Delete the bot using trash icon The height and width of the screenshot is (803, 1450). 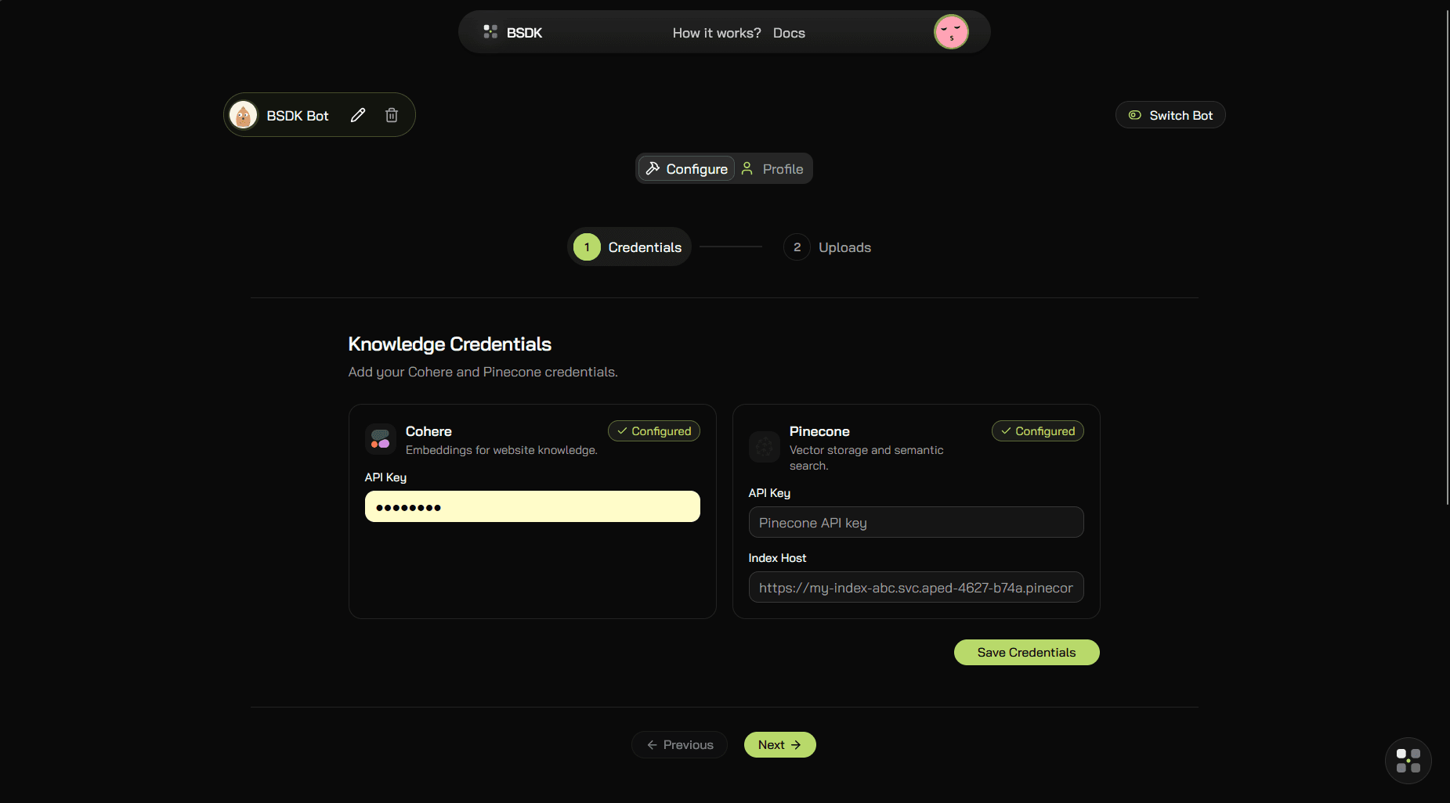392,115
